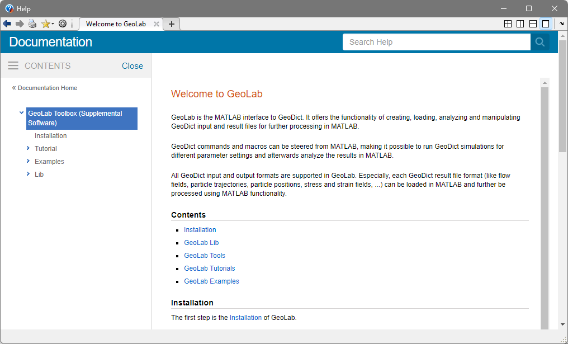
Task: Print the page with the printer icon
Action: point(32,24)
